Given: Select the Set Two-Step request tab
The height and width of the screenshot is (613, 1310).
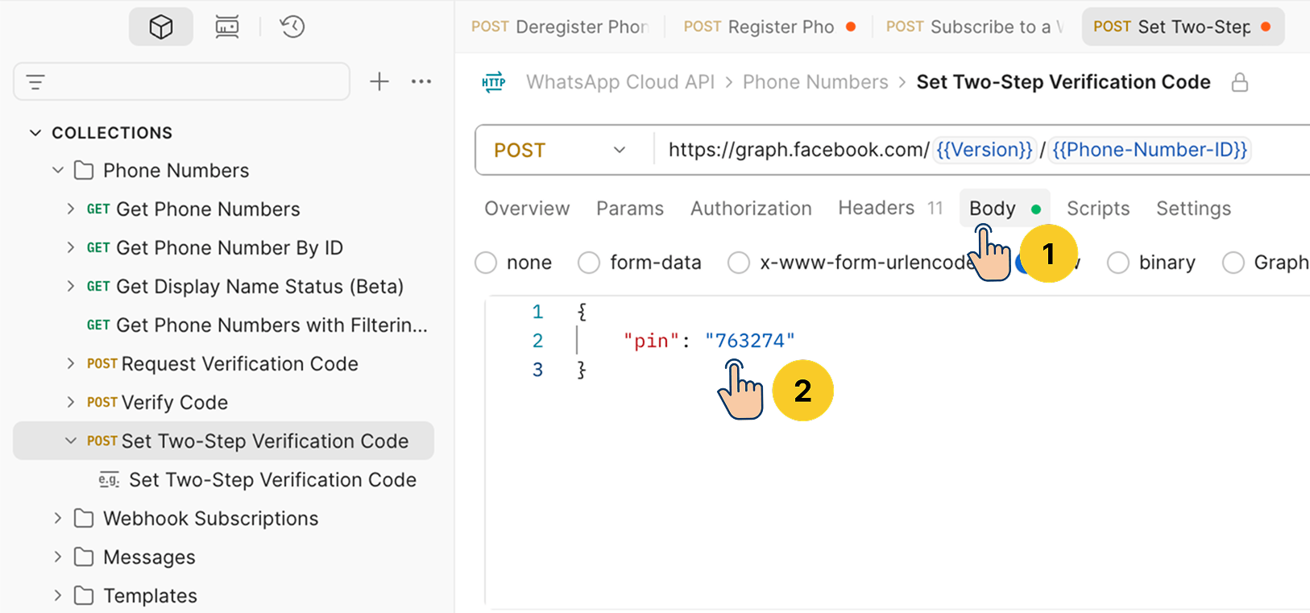Looking at the screenshot, I should [x=1182, y=27].
